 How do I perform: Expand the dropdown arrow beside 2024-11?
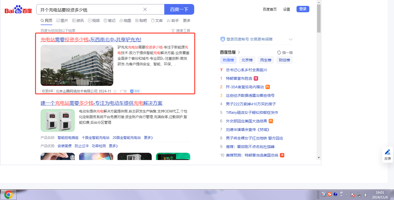(115, 91)
